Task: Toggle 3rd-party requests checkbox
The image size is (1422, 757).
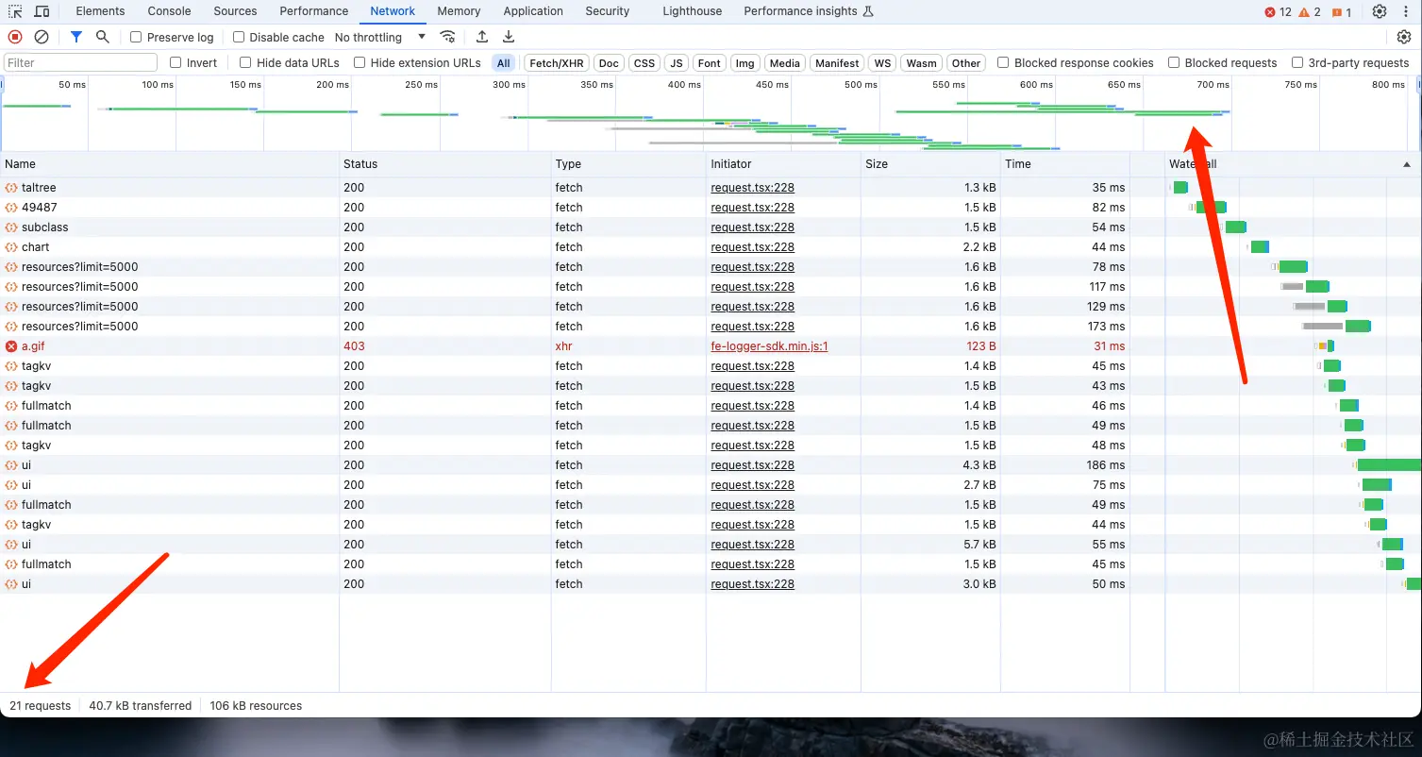Action: click(1297, 62)
